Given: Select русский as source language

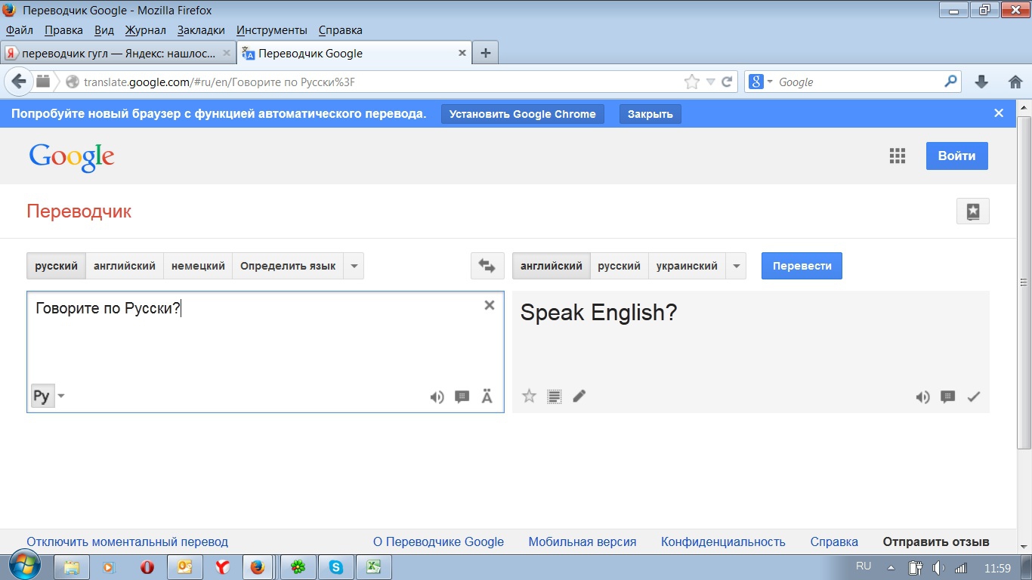Looking at the screenshot, I should click(x=56, y=266).
